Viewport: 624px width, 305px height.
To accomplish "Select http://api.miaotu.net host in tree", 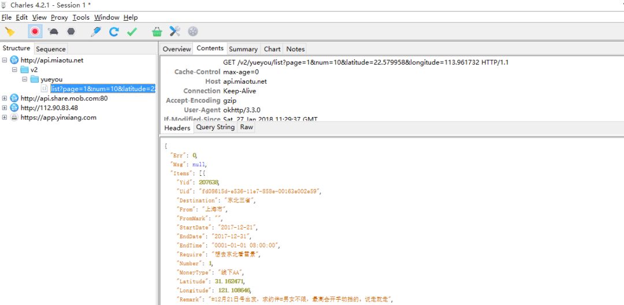I will 52,61.
